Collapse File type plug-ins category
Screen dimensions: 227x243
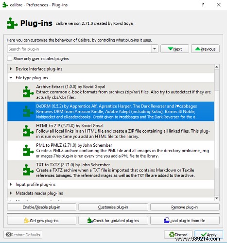click(11, 78)
